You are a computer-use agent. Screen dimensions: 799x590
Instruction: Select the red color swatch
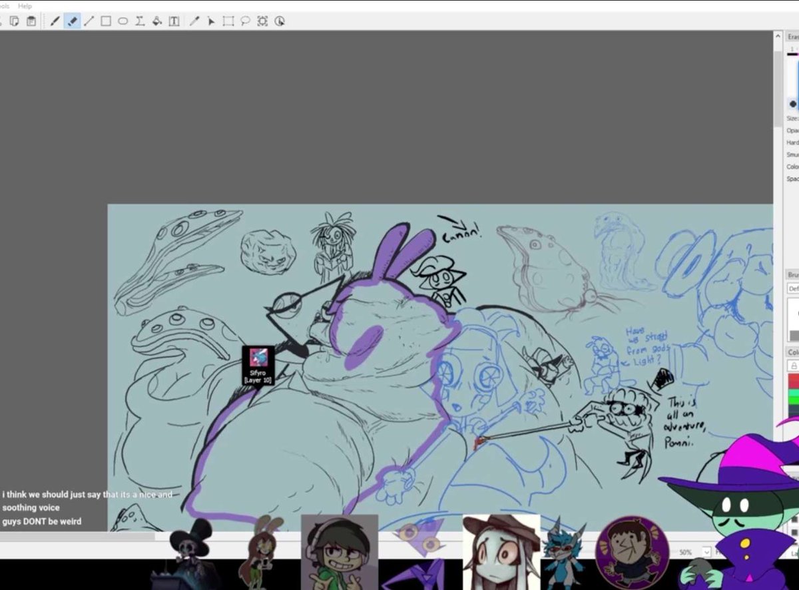pyautogui.click(x=793, y=381)
